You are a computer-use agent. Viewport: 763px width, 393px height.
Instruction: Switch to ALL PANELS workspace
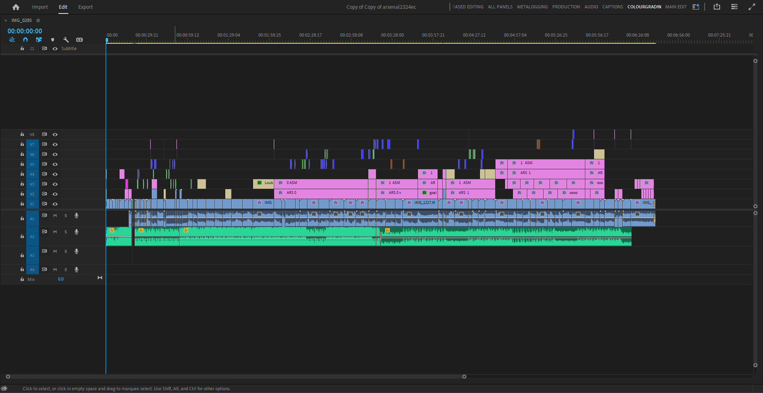pyautogui.click(x=500, y=7)
